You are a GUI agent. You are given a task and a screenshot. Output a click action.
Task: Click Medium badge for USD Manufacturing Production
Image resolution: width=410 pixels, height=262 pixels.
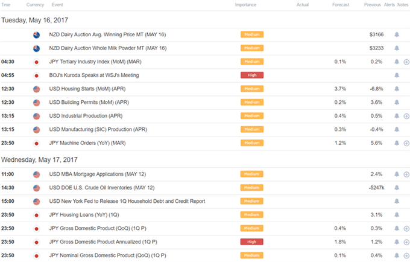pos(253,129)
